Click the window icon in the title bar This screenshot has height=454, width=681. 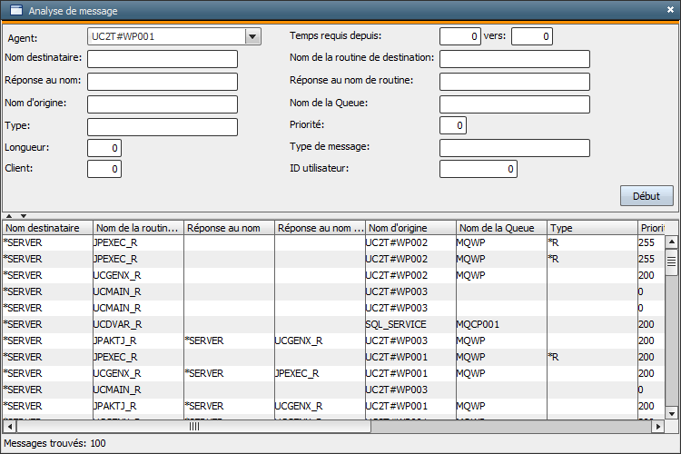(15, 10)
